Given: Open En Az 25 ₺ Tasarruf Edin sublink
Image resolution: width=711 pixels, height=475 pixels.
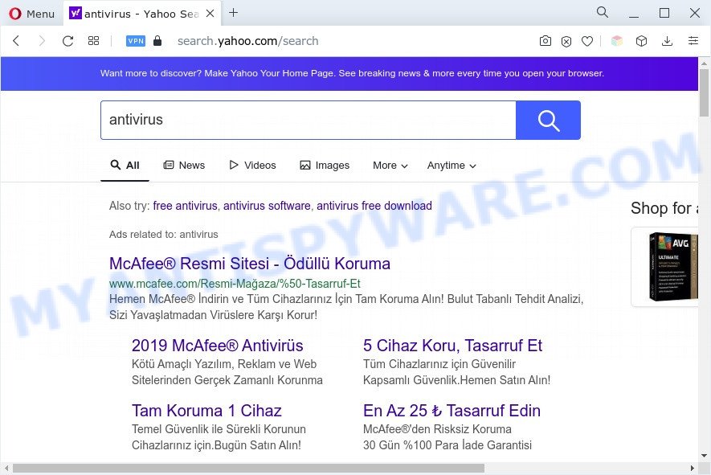Looking at the screenshot, I should click(x=452, y=411).
